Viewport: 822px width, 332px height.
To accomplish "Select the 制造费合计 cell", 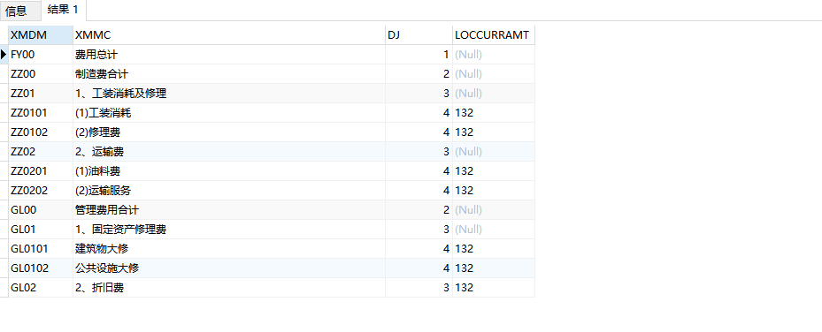I will click(229, 73).
